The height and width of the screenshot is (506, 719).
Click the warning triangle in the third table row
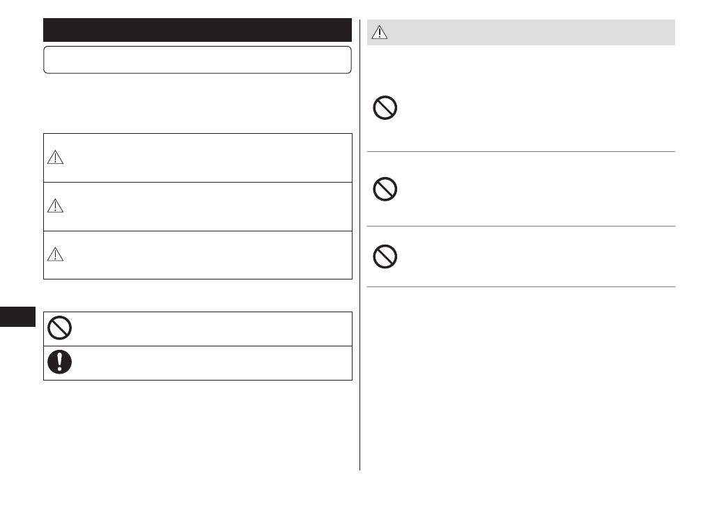point(55,255)
